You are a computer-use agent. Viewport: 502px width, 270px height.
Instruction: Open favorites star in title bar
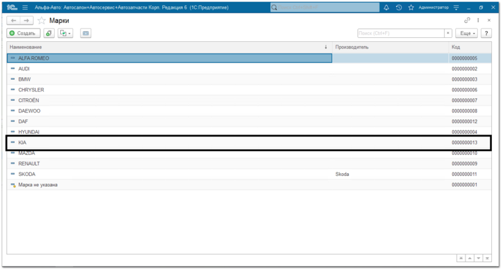(x=411, y=7)
